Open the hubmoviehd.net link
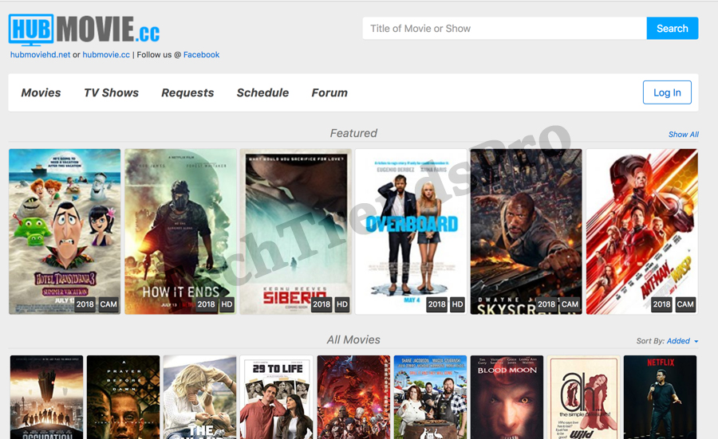Viewport: 718px width, 439px height. [41, 54]
